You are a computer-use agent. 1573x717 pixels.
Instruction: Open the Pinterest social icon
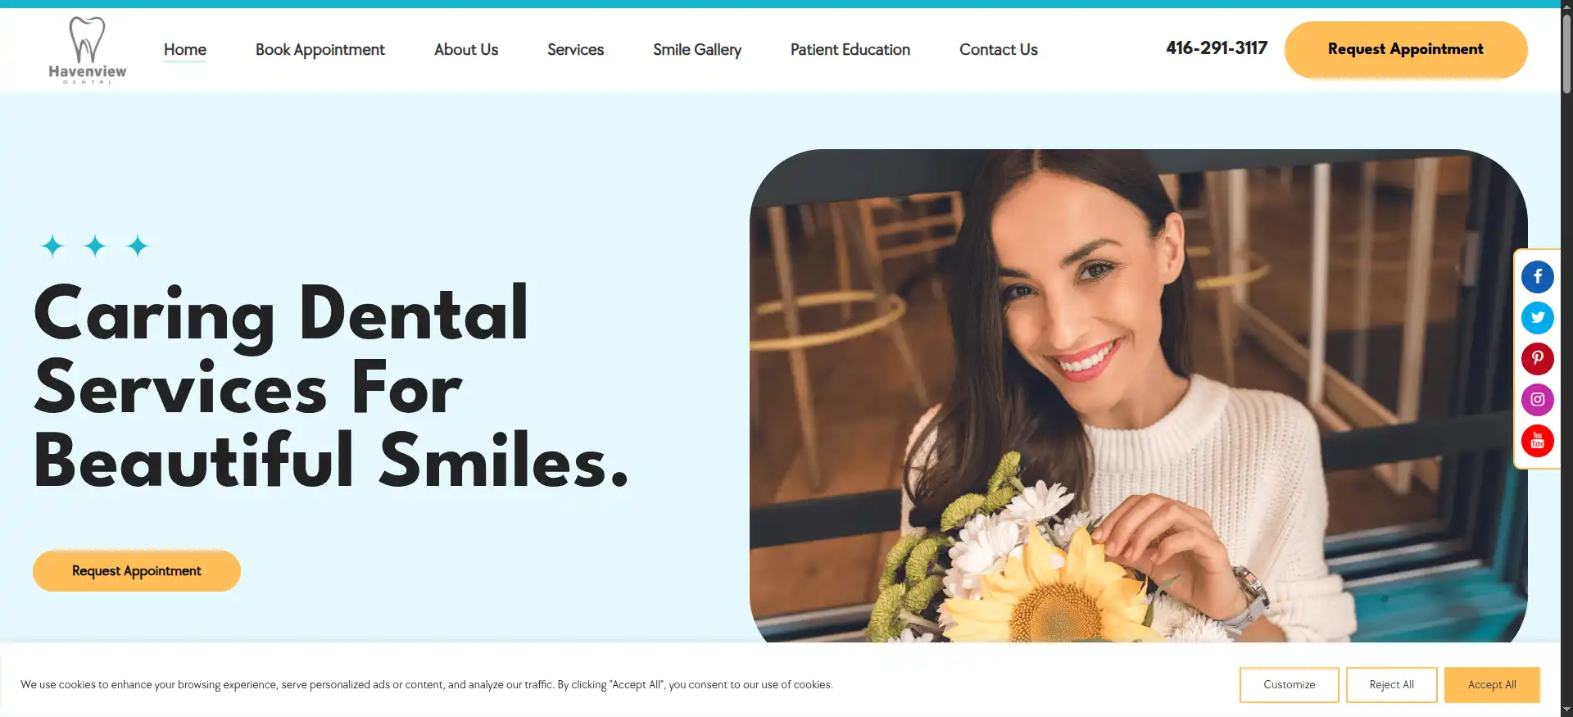pyautogui.click(x=1537, y=359)
